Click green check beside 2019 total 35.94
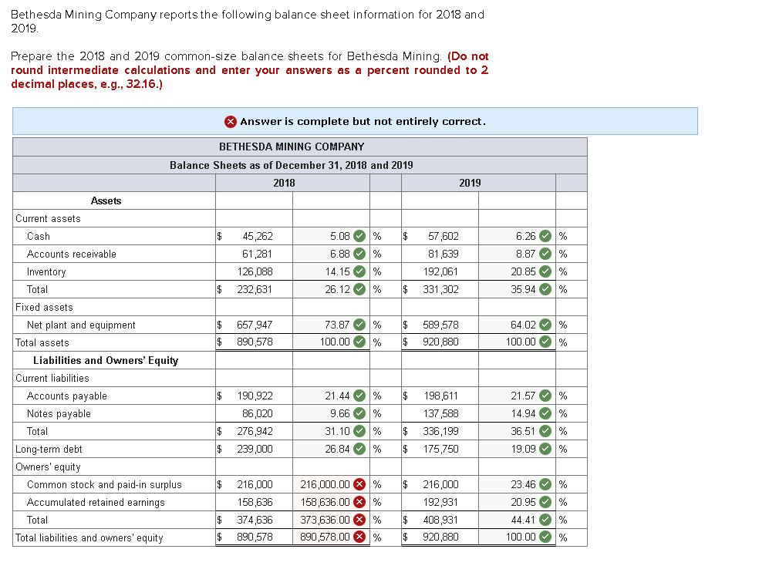 (x=545, y=289)
